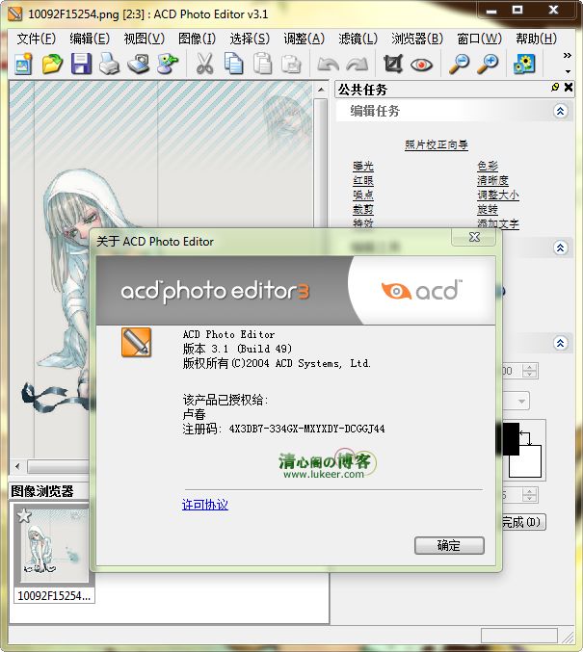Viewport: 583px width, 652px height.
Task: Click the sunflower picture toolbar icon
Action: [x=524, y=64]
